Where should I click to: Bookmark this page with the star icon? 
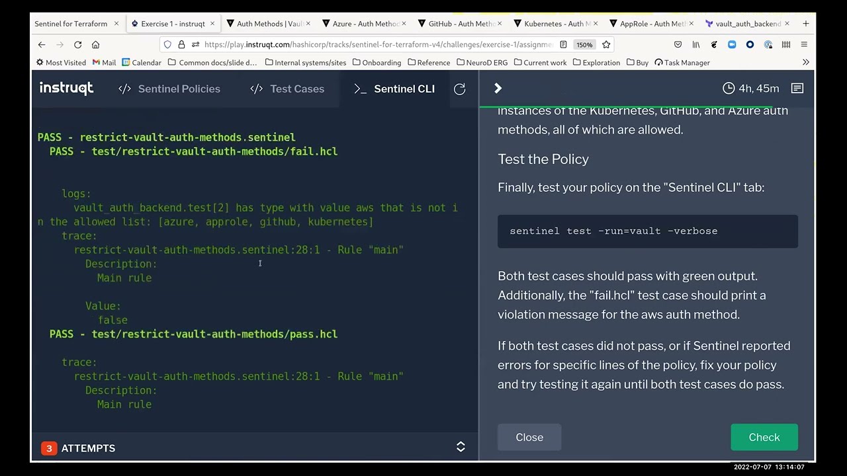tap(605, 44)
